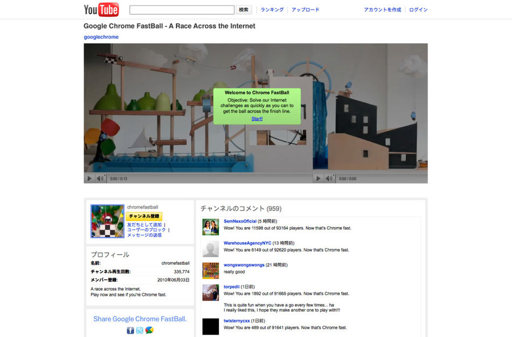Click the チャンネルのコメント (959) heading
This screenshot has height=337, width=512.
click(241, 208)
